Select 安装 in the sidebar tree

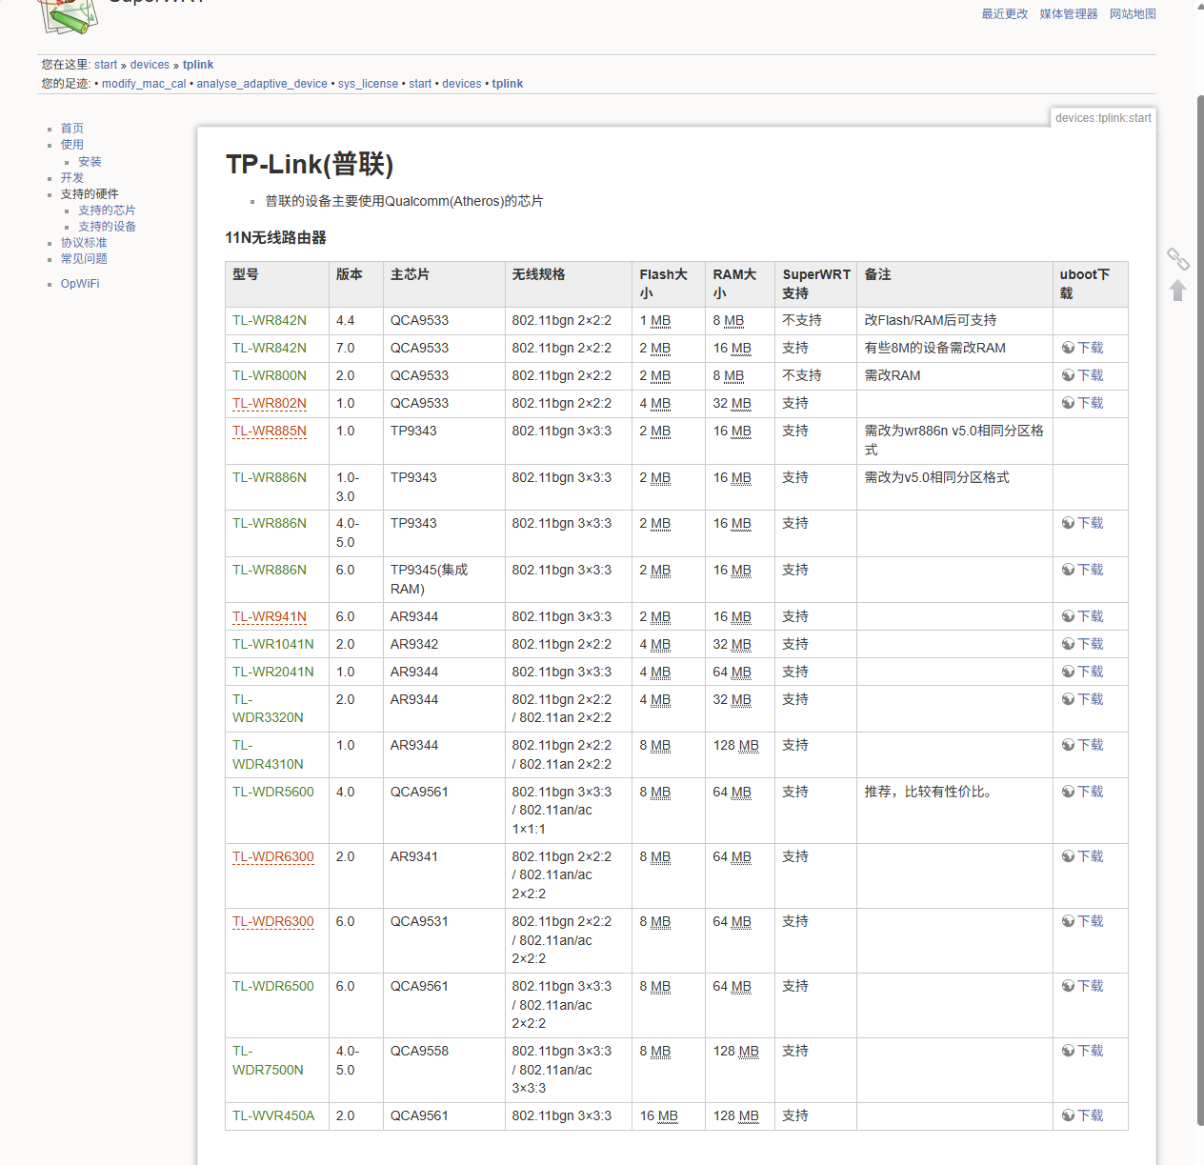point(90,162)
